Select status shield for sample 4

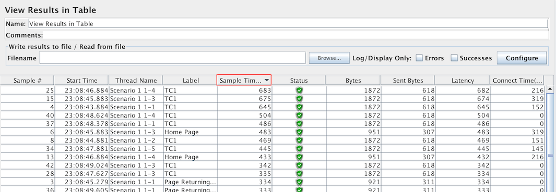pyautogui.click(x=299, y=107)
